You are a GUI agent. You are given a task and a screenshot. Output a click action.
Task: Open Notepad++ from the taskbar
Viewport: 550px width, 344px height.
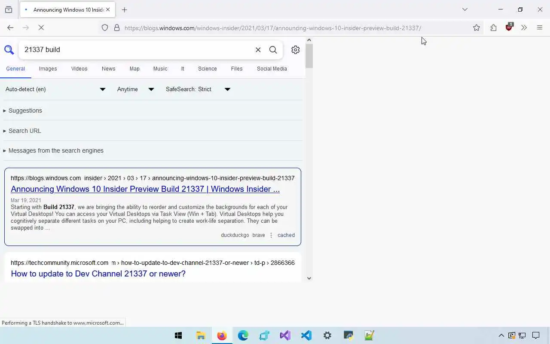point(370,335)
